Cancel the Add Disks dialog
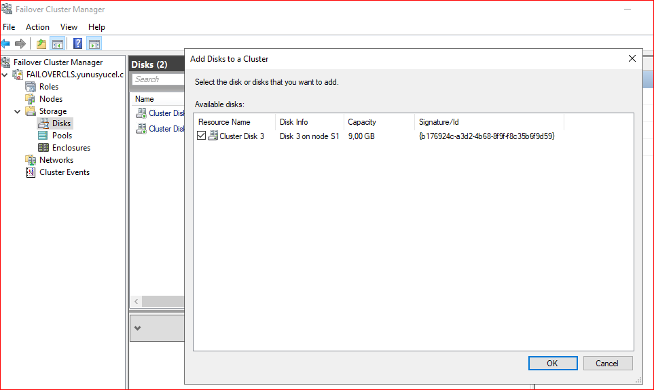The width and height of the screenshot is (654, 390). coord(608,364)
